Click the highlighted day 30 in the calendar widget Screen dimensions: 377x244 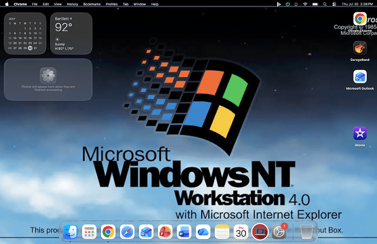pyautogui.click(x=30, y=48)
